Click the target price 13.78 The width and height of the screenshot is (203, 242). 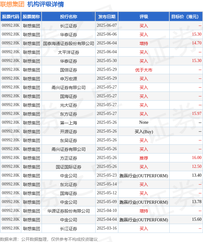pos(197,202)
